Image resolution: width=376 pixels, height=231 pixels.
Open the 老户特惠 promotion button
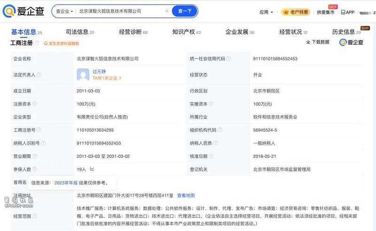coord(296,12)
